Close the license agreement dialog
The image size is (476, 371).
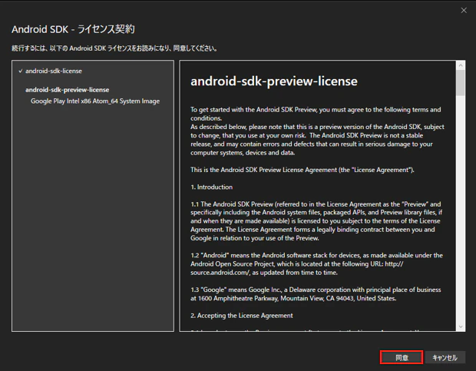tap(464, 10)
